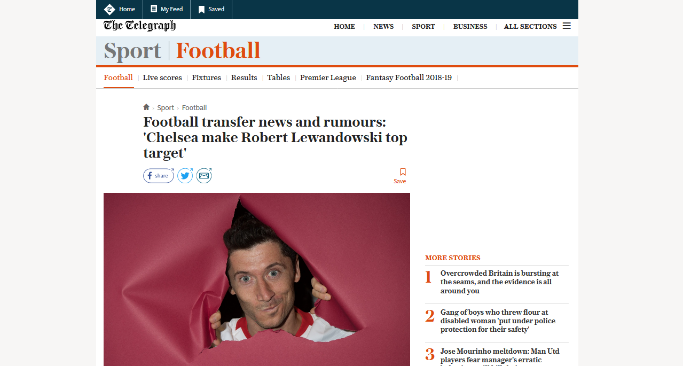This screenshot has height=366, width=683.
Task: Click the Lewandowski article photo
Action: (257, 279)
